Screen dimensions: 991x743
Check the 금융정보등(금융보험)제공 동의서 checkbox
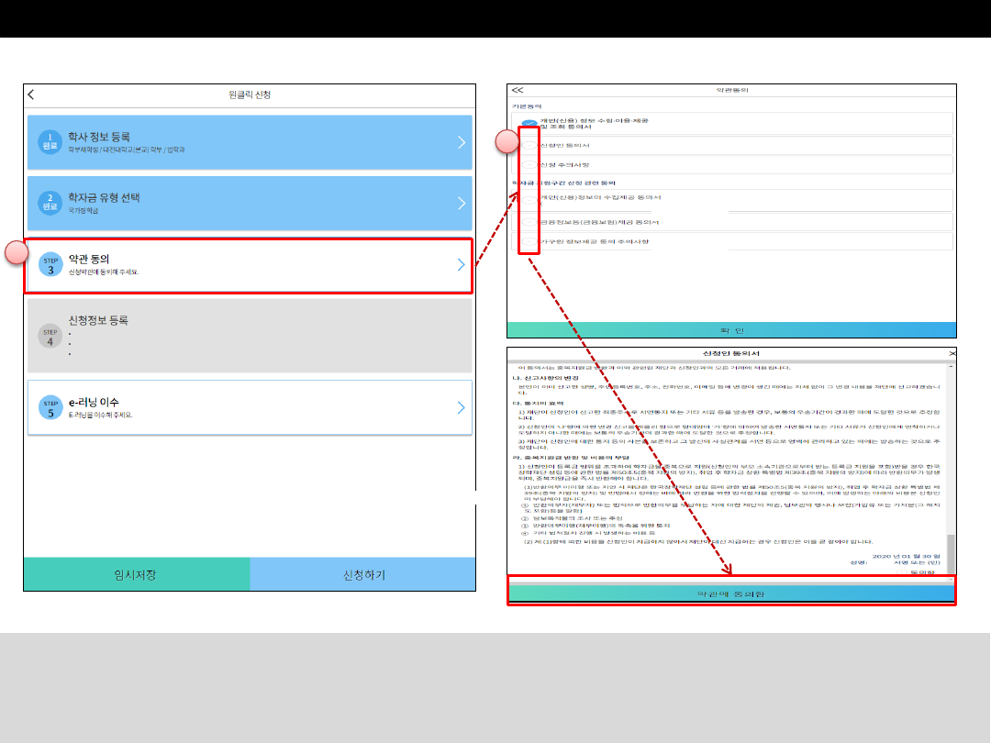529,222
